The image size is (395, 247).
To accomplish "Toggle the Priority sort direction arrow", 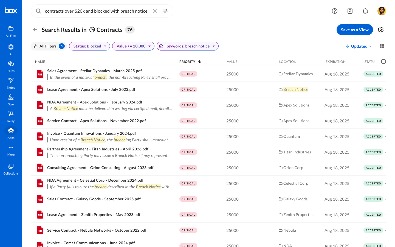I will point(200,61).
